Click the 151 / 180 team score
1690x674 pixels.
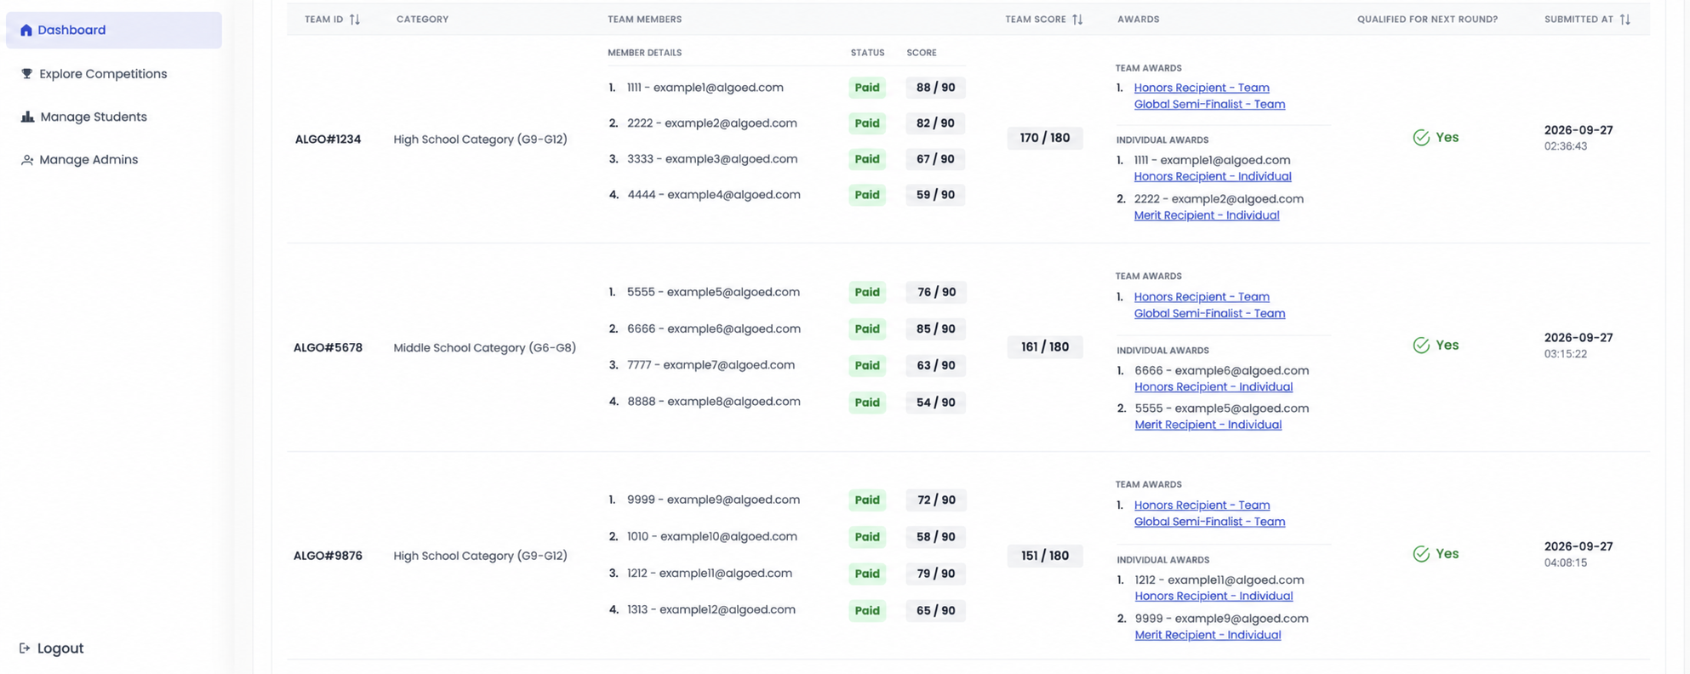click(x=1045, y=556)
